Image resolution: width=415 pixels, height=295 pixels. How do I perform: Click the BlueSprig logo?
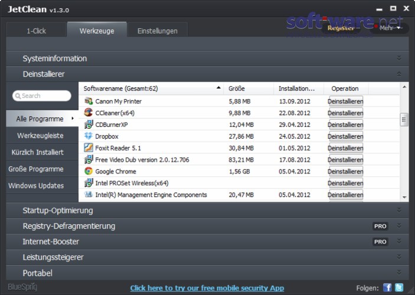tap(22, 287)
